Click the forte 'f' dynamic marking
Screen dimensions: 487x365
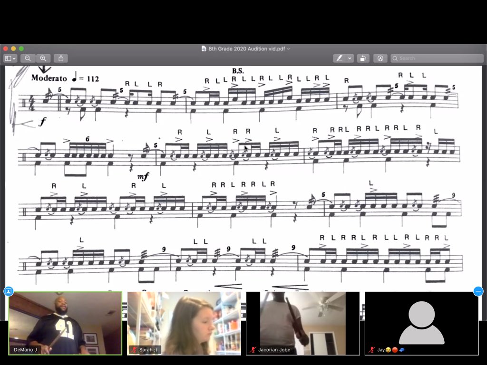click(42, 121)
